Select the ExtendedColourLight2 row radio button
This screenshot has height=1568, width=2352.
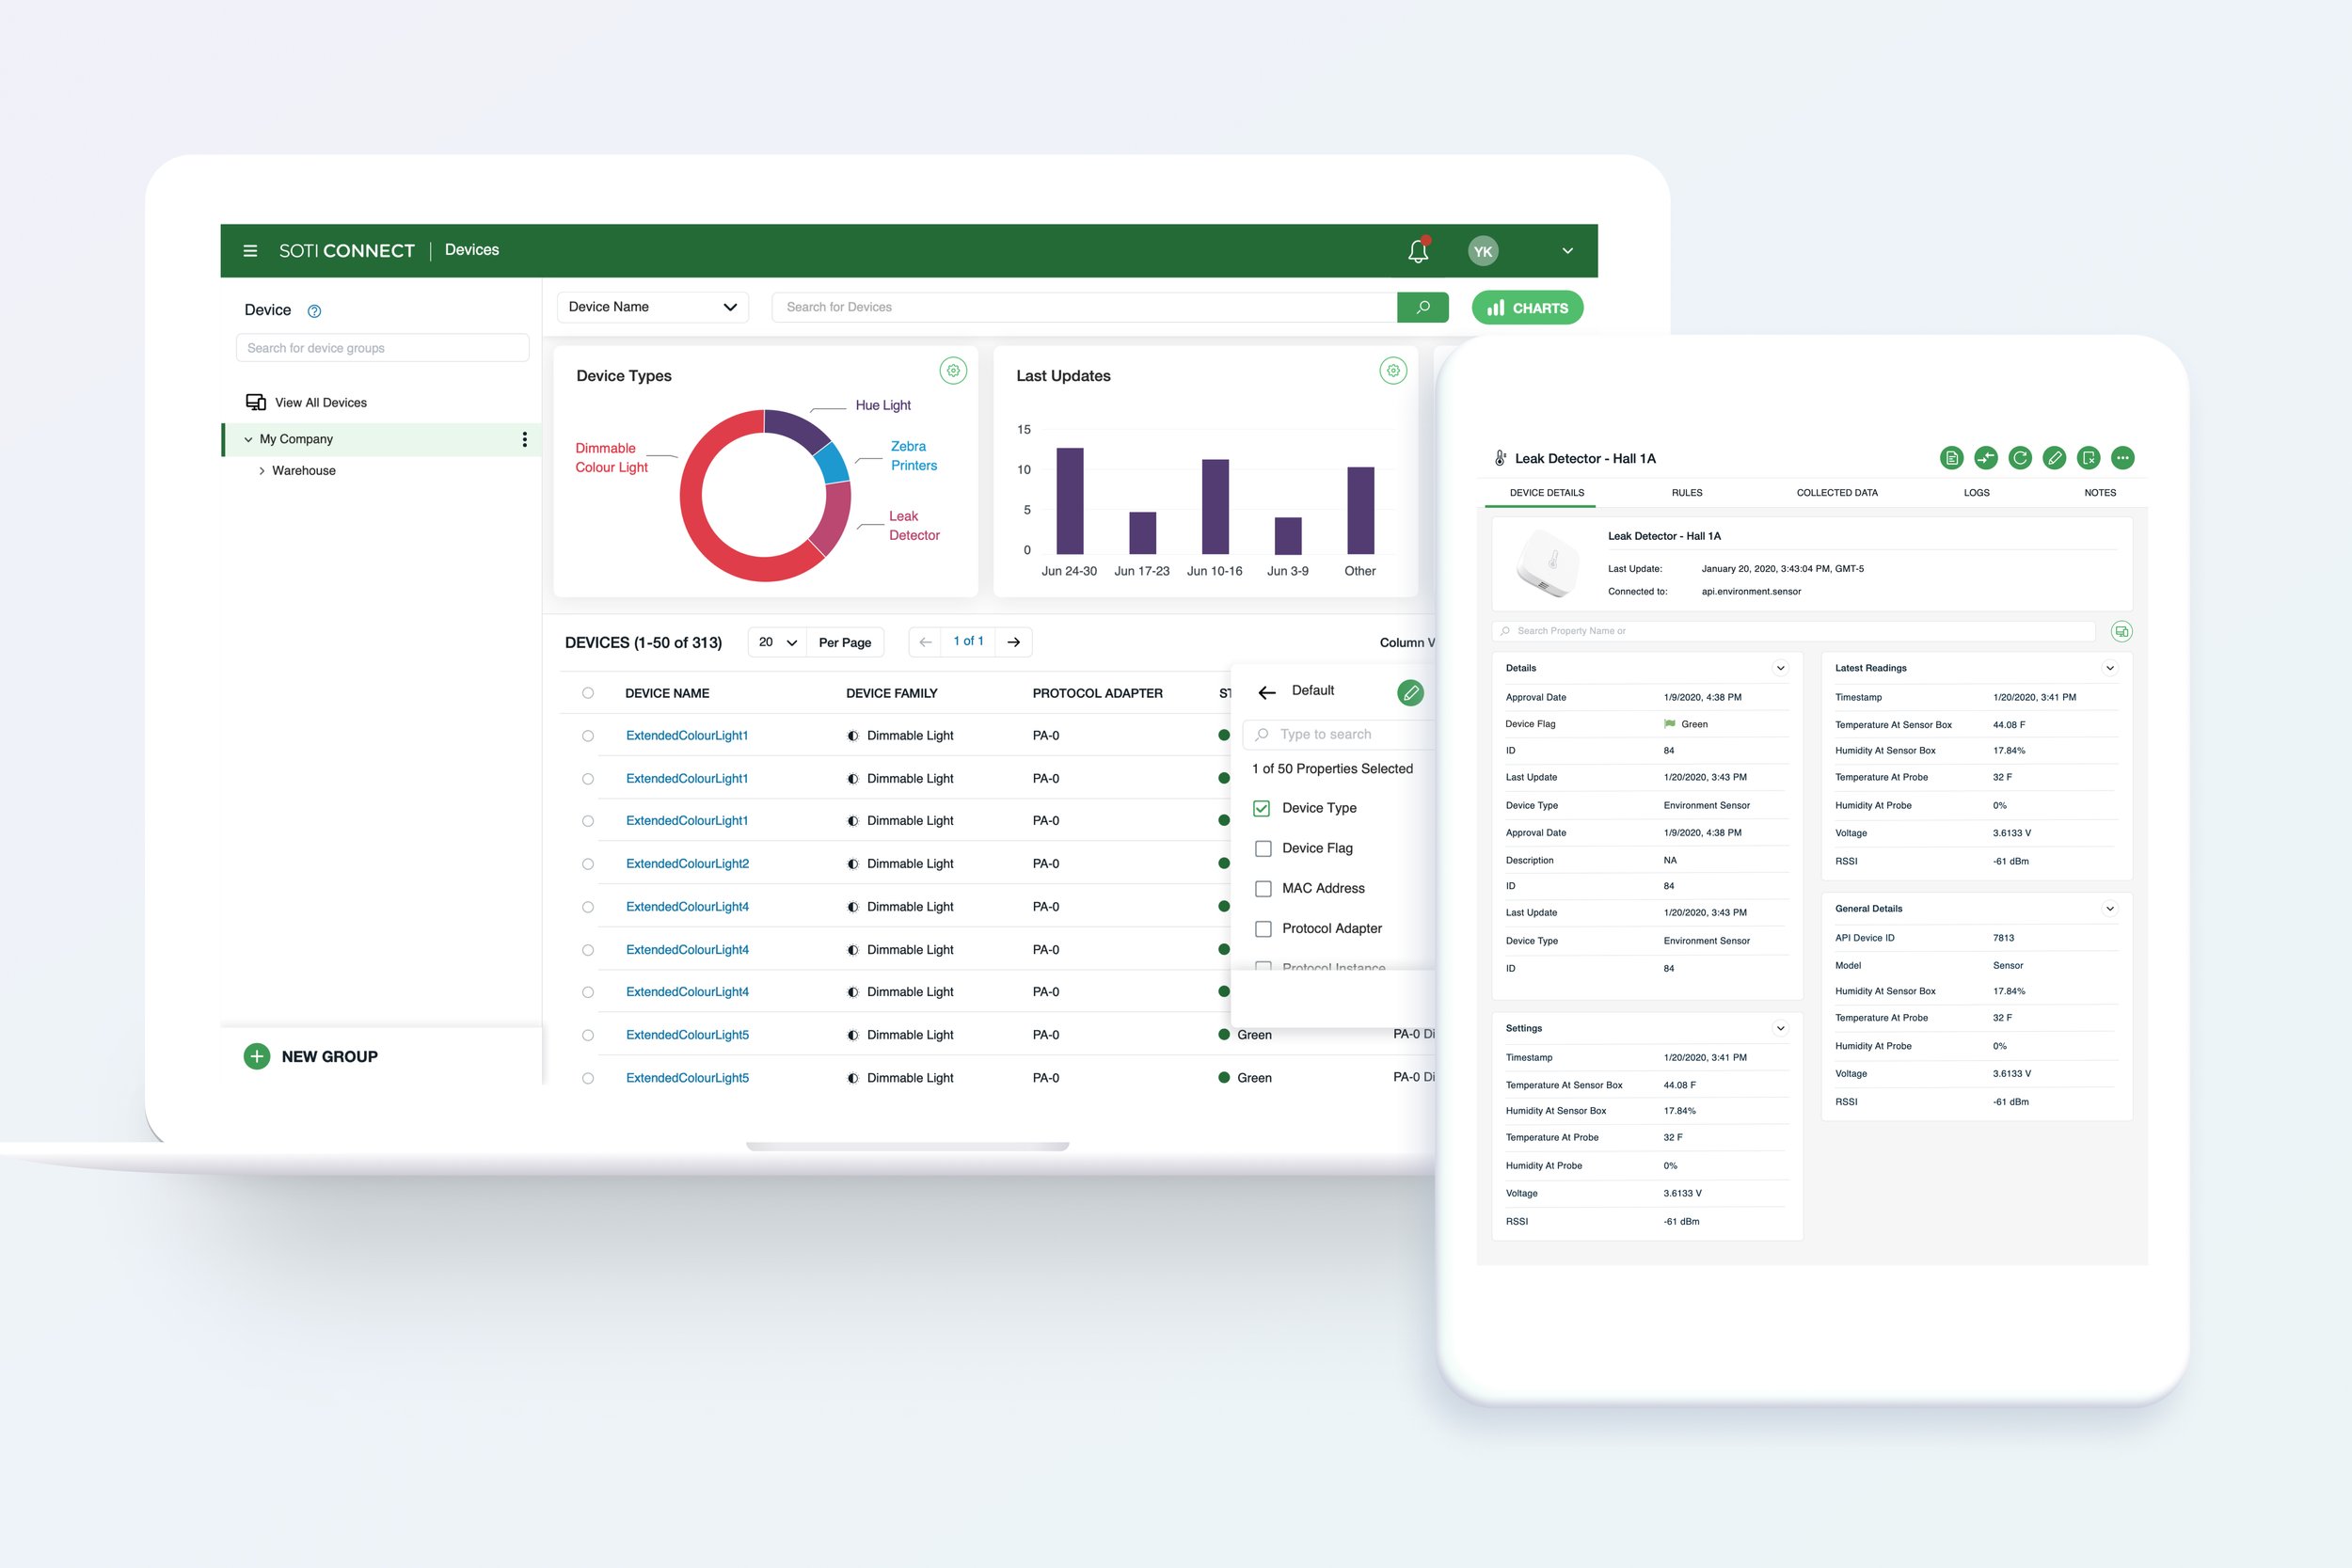[588, 864]
